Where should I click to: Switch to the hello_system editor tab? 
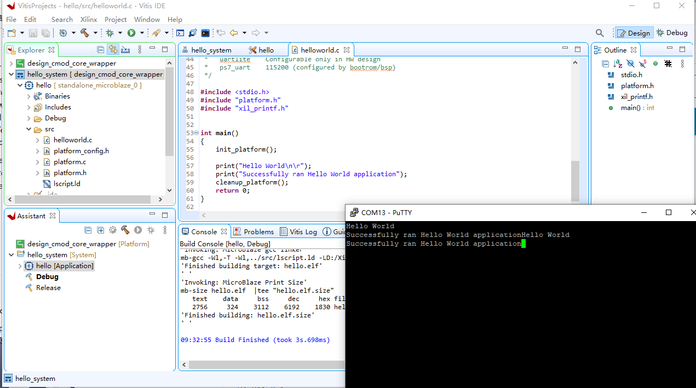click(x=206, y=50)
